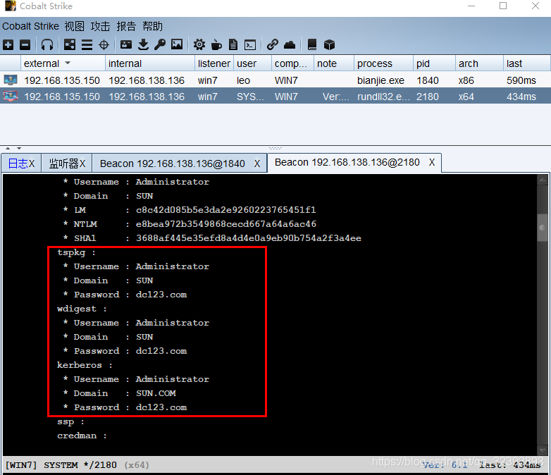Sort sessions by internal column header

[150, 63]
